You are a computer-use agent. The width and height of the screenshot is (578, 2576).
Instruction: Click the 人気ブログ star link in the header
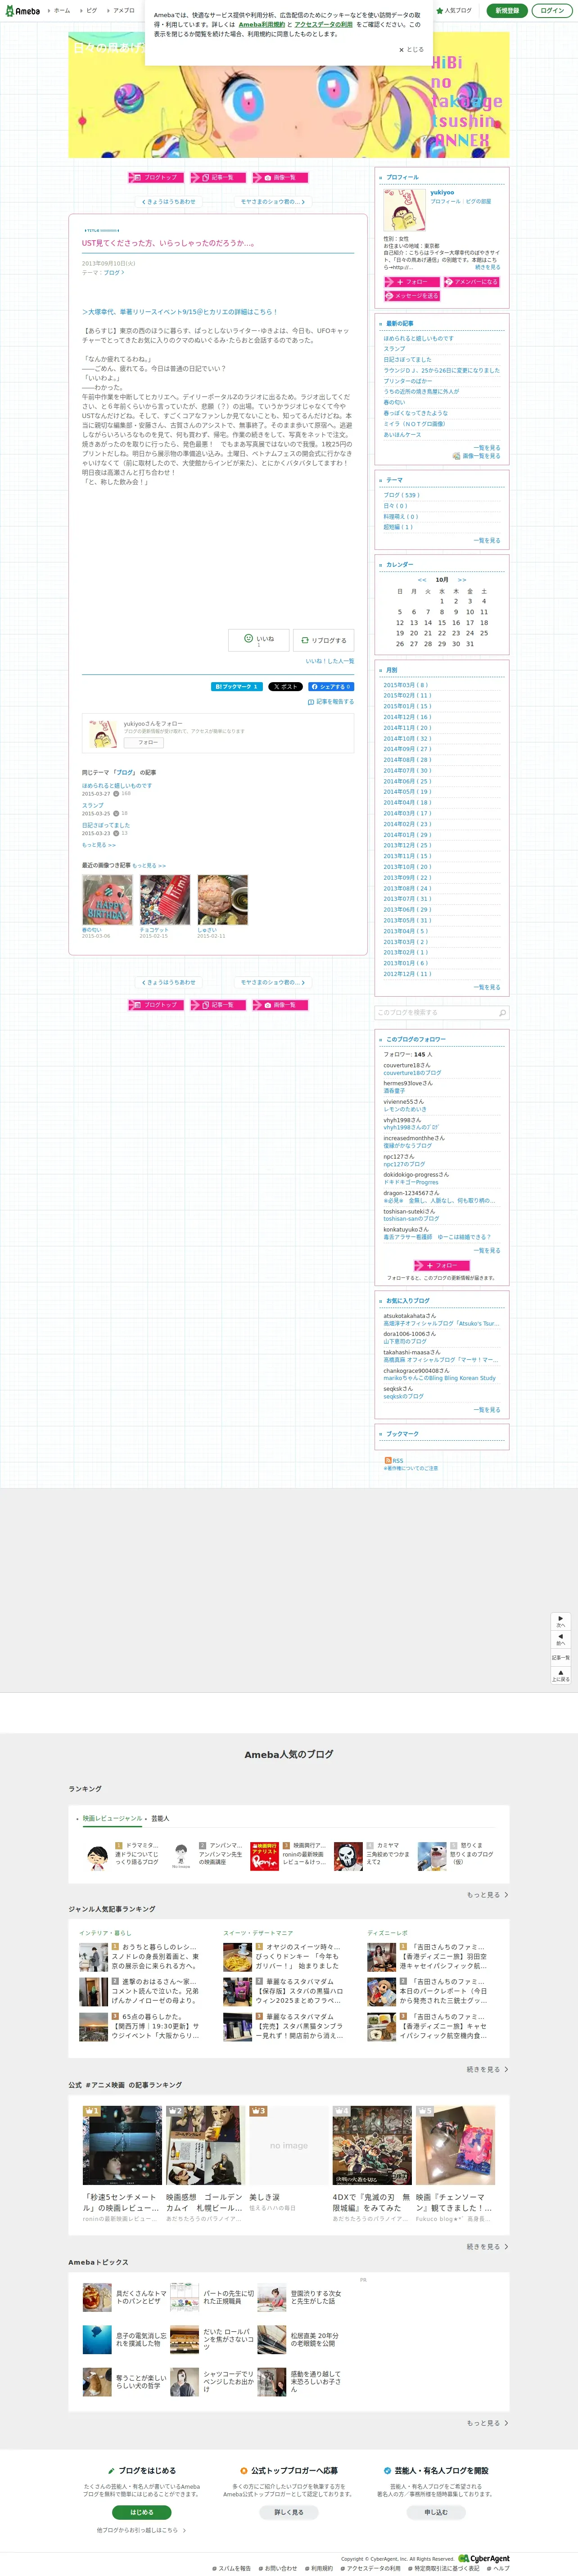454,10
